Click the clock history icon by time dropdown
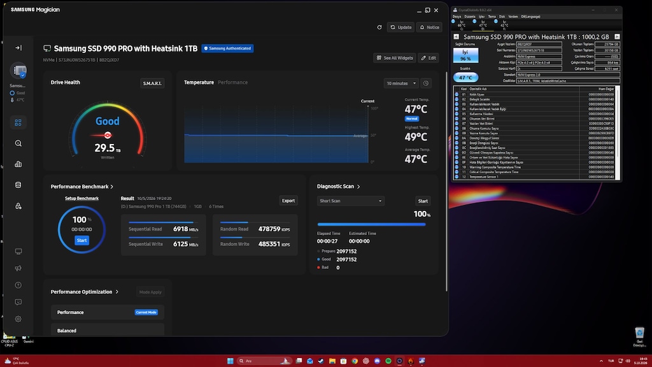Screen dimensions: 652x367 [x=426, y=83]
